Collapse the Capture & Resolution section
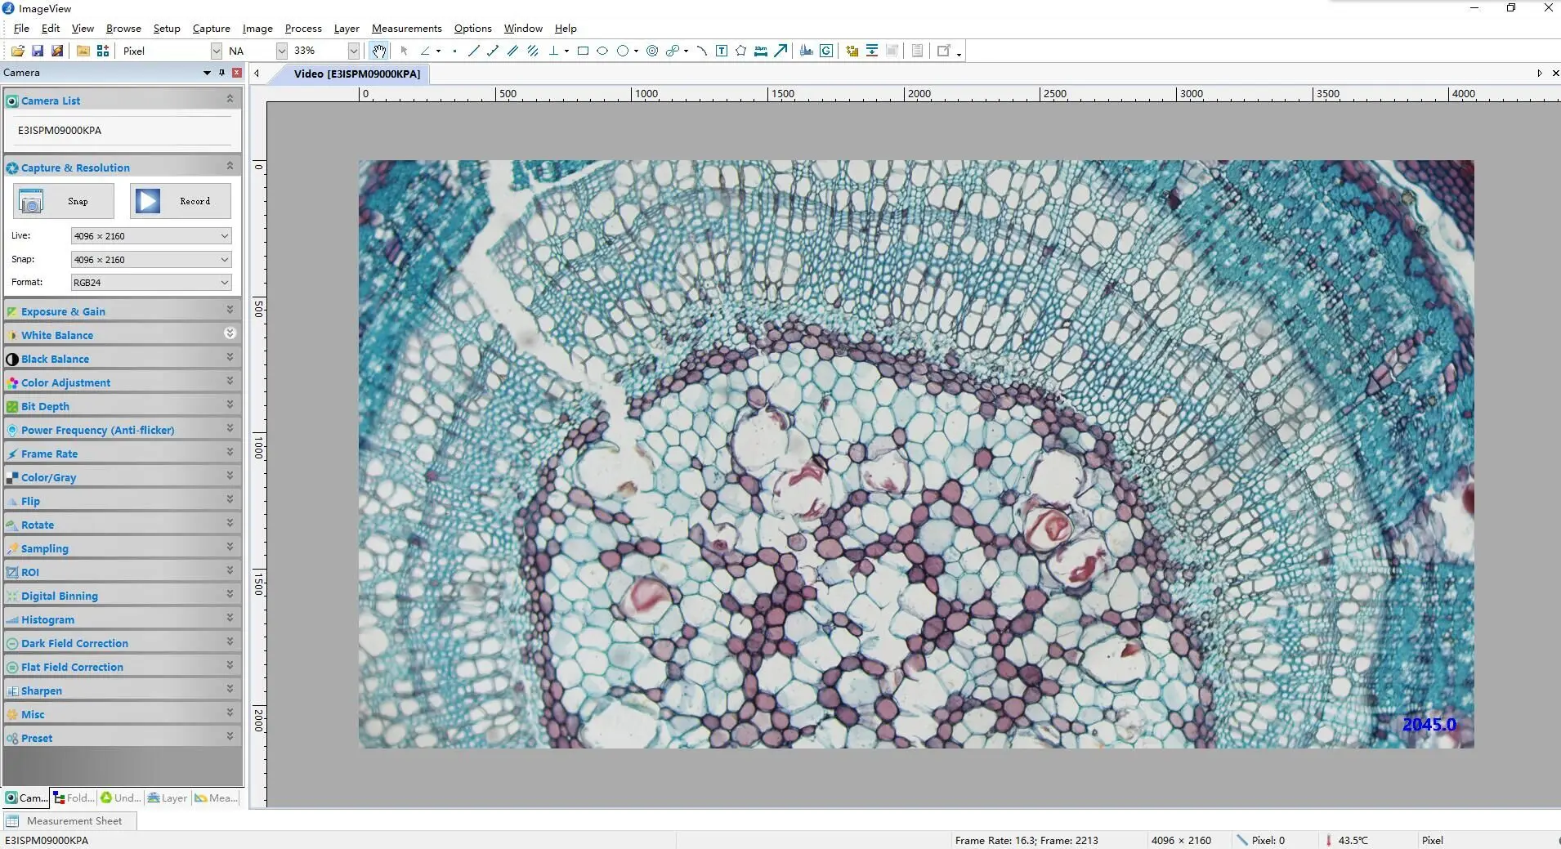Viewport: 1561px width, 849px height. point(230,167)
